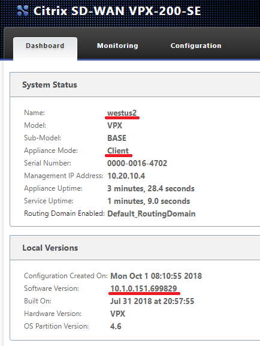Viewport: 260px width, 346px height.
Task: Click the Management IP Address: label
Action: coord(64,176)
